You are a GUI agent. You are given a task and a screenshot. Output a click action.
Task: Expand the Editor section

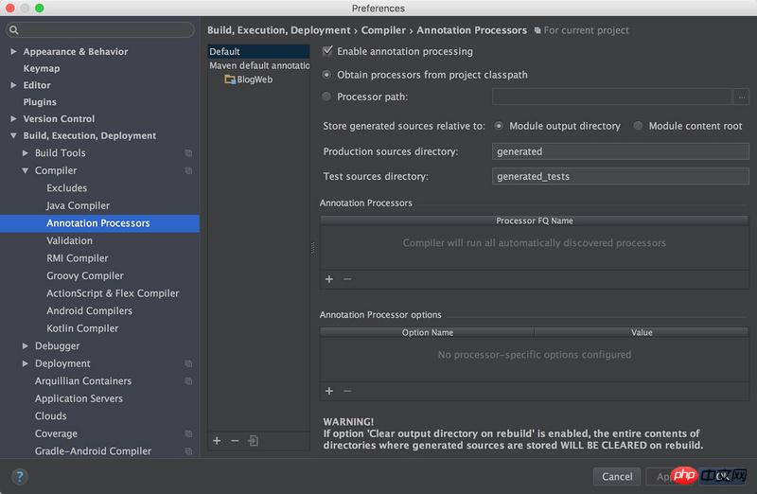[x=13, y=85]
